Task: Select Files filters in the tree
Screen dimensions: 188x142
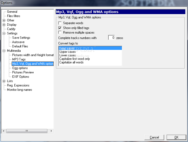Action: [x=14, y=16]
